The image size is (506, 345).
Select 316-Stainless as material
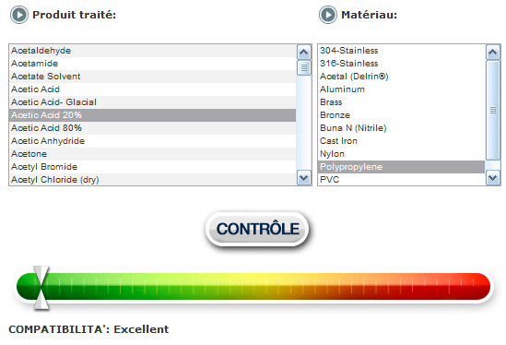click(x=402, y=64)
